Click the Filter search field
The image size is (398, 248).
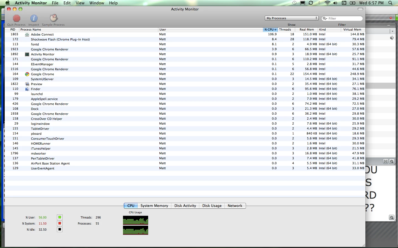point(342,18)
